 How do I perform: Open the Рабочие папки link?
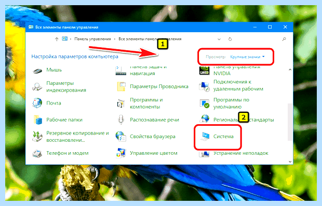(64, 120)
